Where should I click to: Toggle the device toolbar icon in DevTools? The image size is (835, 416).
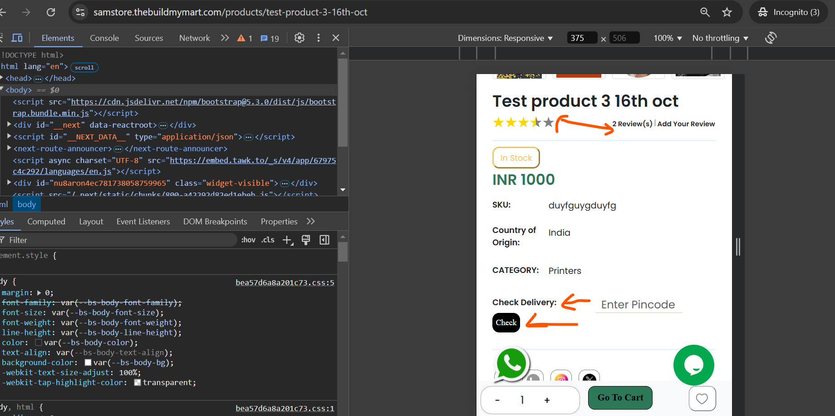pyautogui.click(x=17, y=38)
